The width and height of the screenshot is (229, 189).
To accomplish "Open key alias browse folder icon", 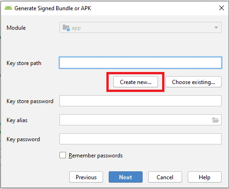I will coord(216,120).
